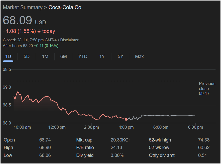The height and width of the screenshot is (164, 221).
Task: Open the 5Y chart range
Action: tap(120, 56)
